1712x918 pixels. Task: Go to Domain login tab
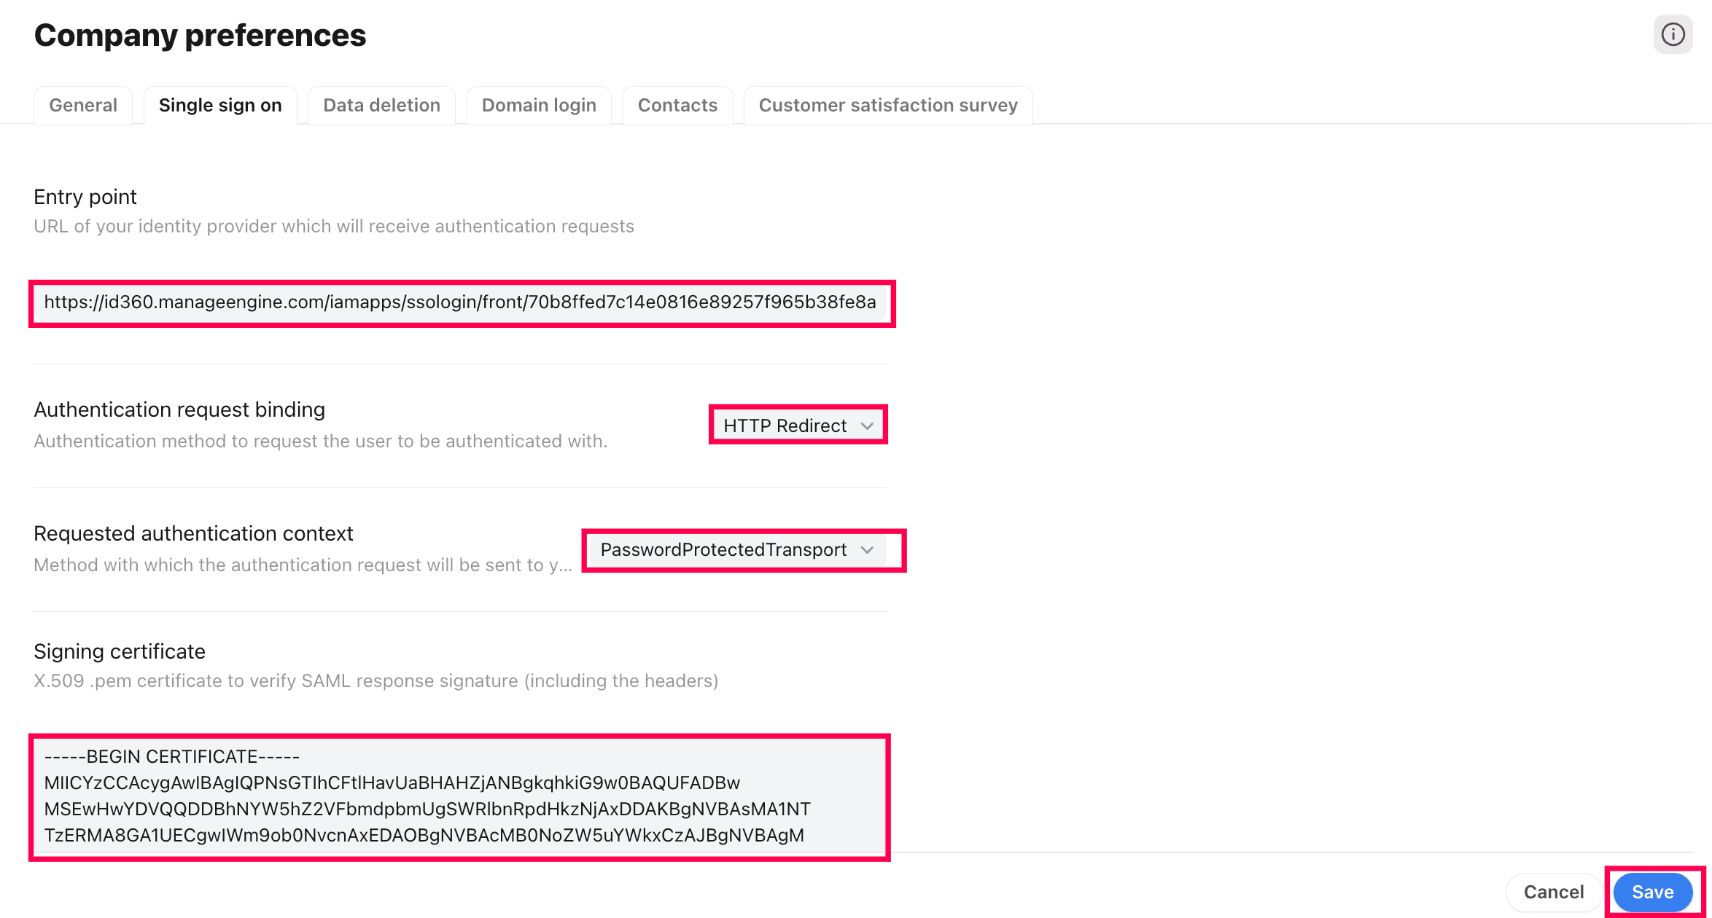point(539,105)
